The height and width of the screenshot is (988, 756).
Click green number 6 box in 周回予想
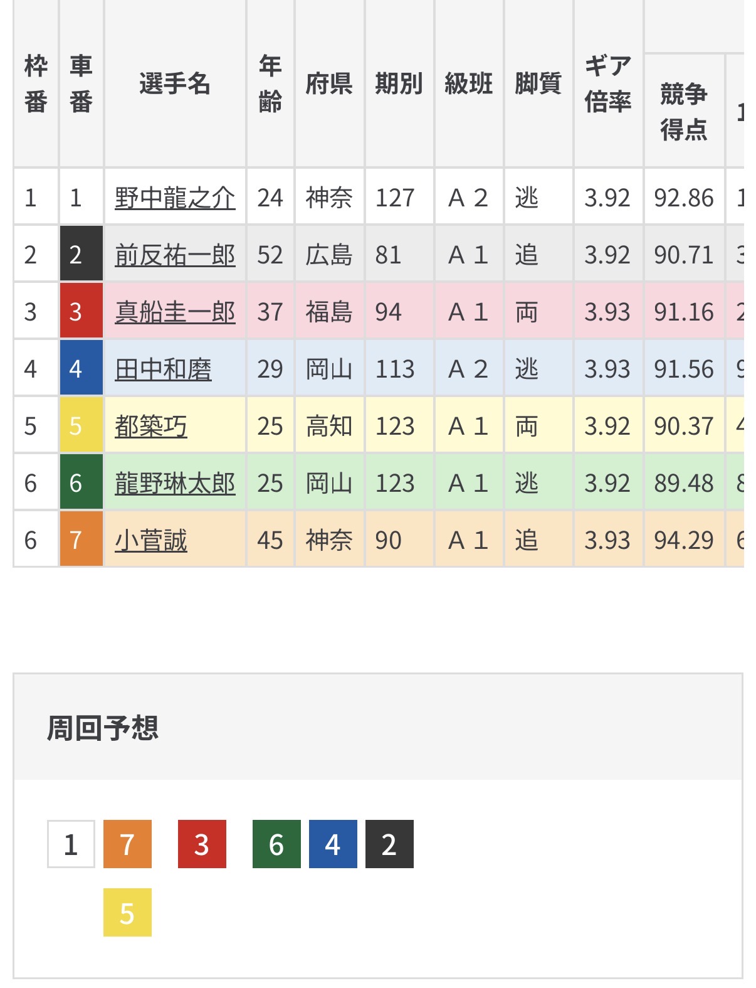pyautogui.click(x=276, y=844)
